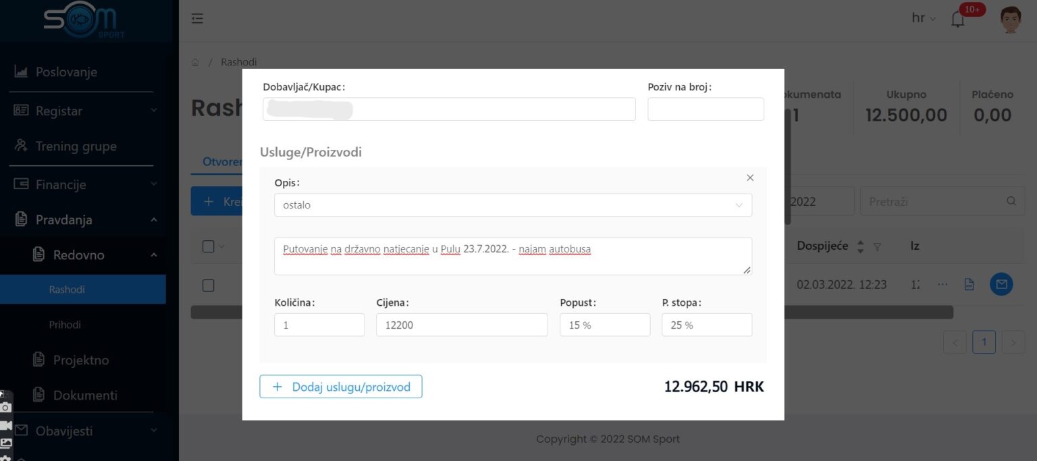Viewport: 1037px width, 461px height.
Task: Click the blue envelope send icon
Action: click(1001, 285)
